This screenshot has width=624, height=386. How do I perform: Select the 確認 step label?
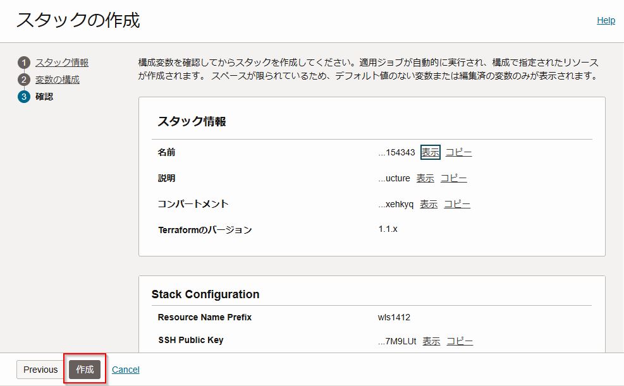(x=44, y=97)
